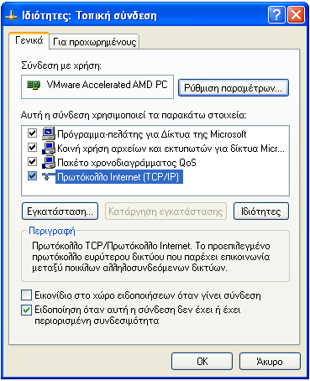310x381 pixels.
Task: Click the TCP/IP protocol icon
Action: coord(48,176)
